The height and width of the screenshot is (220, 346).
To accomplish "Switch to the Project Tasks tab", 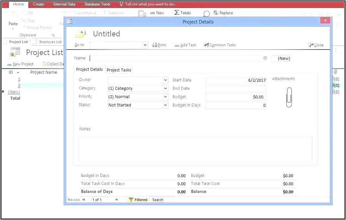I will pyautogui.click(x=119, y=70).
